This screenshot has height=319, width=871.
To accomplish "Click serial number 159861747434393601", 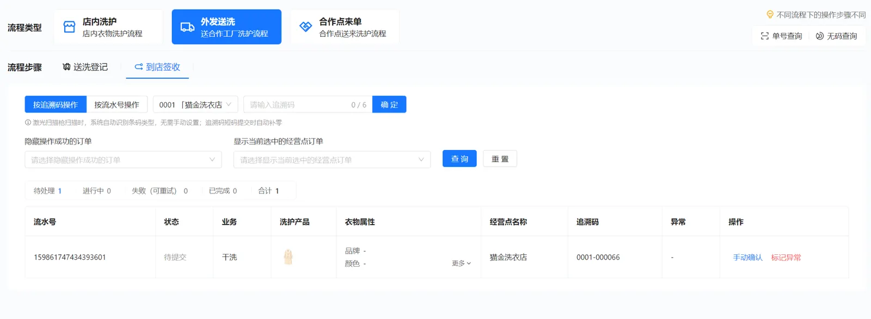I will [70, 257].
